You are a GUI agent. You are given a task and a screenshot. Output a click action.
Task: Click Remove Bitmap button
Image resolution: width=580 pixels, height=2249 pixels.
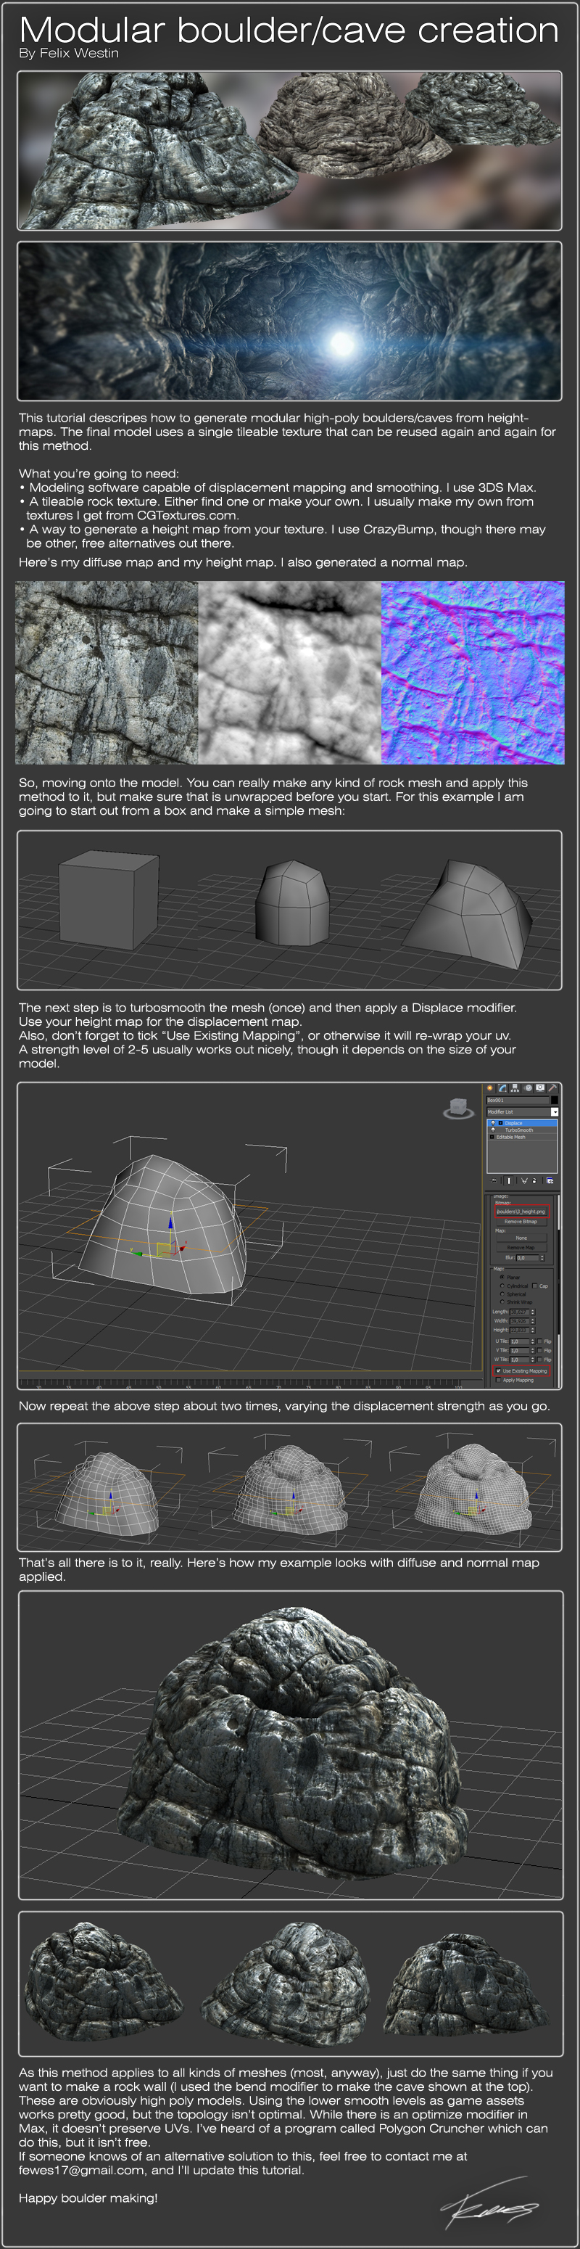point(521,1222)
